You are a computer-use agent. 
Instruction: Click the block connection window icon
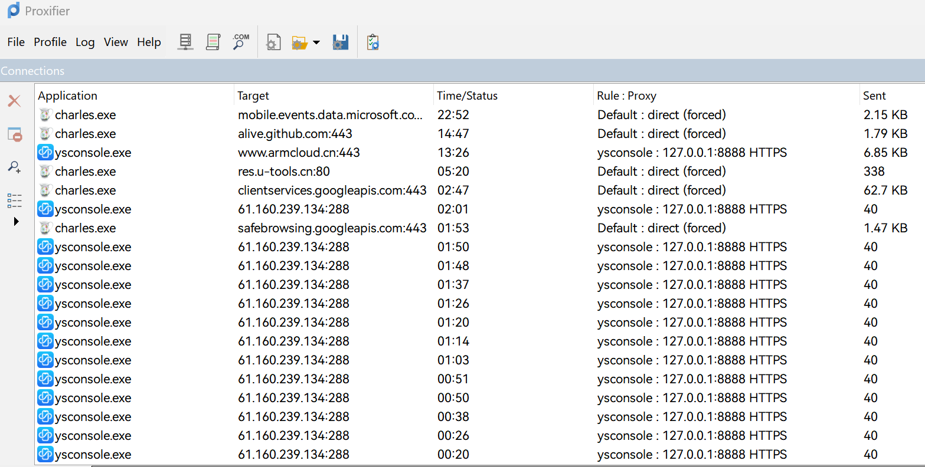[14, 134]
